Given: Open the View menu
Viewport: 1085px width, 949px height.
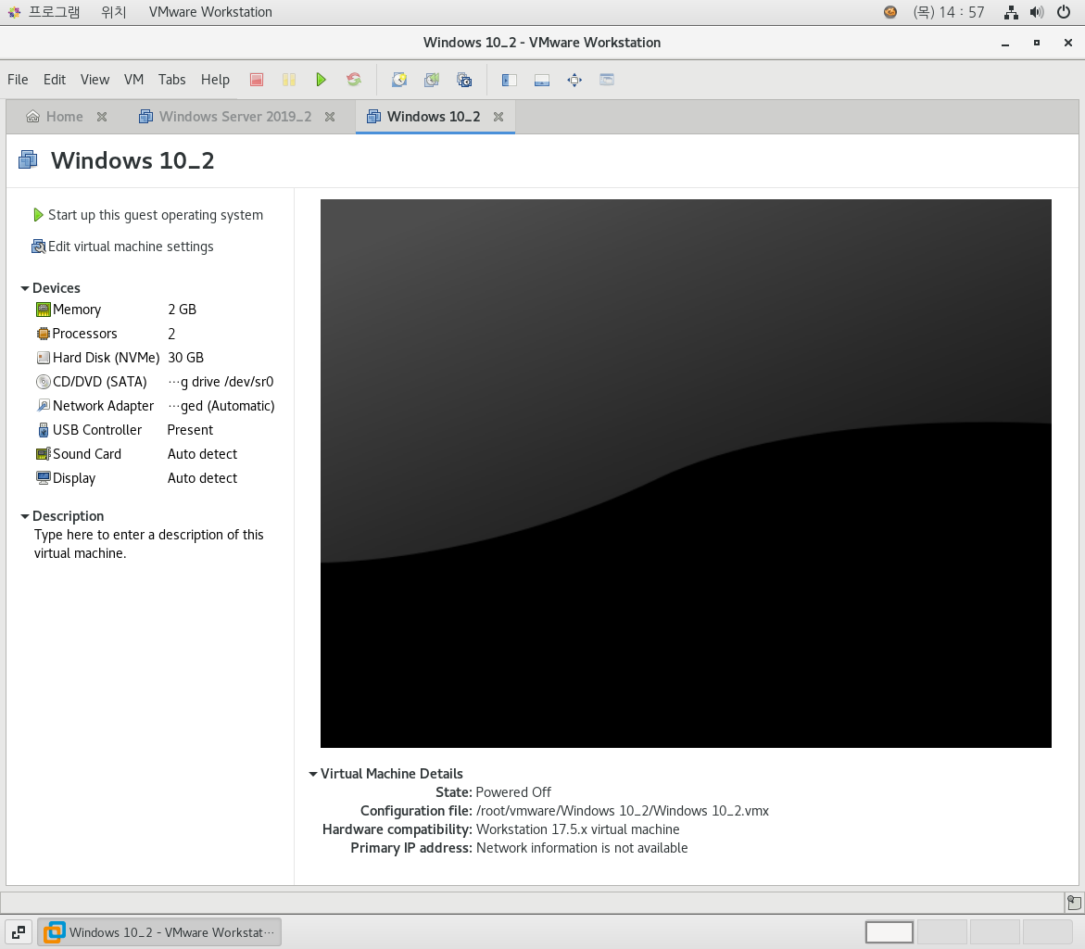Looking at the screenshot, I should (95, 80).
